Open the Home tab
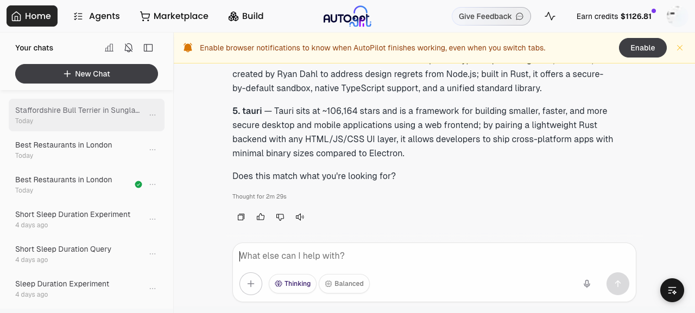 (x=32, y=16)
